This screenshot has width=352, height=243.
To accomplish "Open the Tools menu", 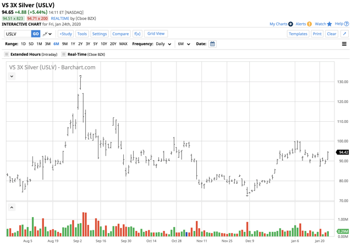I will coord(82,34).
